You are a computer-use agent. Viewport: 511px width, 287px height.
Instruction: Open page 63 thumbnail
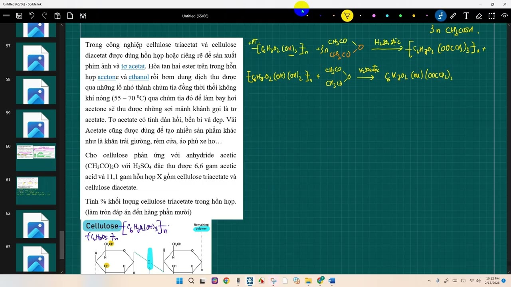click(36, 258)
